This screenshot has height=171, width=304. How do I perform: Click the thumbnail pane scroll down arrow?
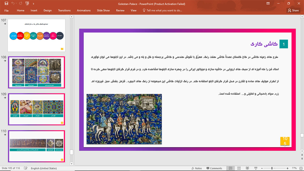click(x=72, y=164)
